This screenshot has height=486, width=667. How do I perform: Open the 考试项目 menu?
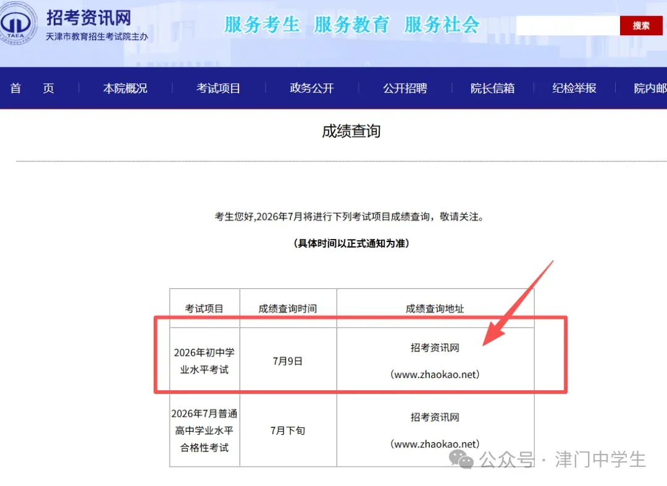point(218,88)
